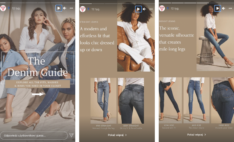
Task: Click the paper plane send icon
Action: click(71, 135)
